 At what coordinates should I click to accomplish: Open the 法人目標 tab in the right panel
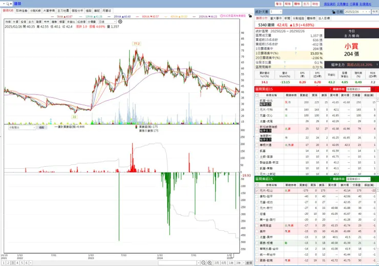point(324,18)
